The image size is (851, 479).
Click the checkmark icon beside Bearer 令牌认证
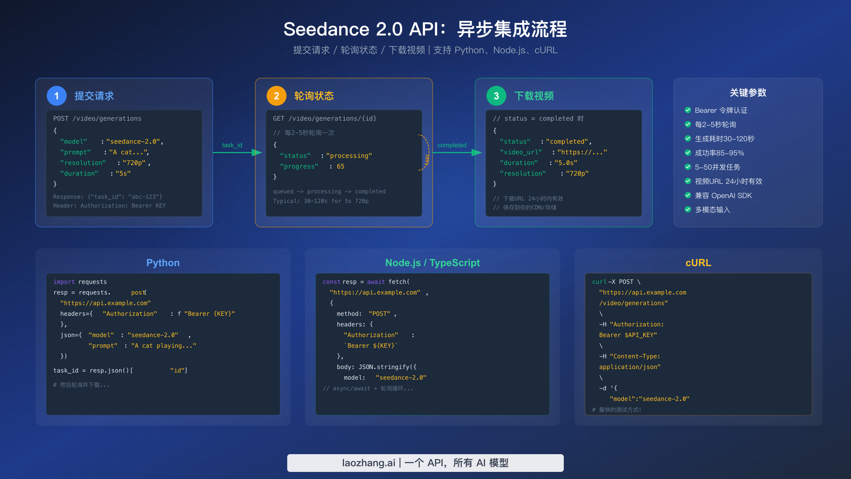[x=688, y=110]
